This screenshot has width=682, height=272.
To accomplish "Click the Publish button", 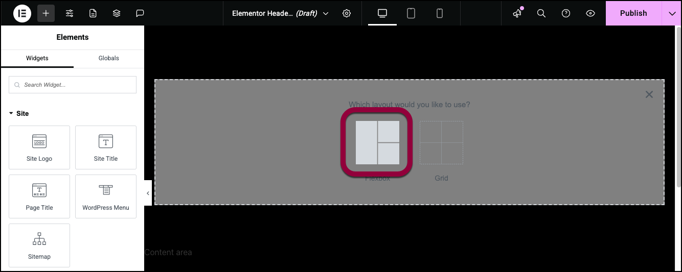I will pyautogui.click(x=633, y=13).
